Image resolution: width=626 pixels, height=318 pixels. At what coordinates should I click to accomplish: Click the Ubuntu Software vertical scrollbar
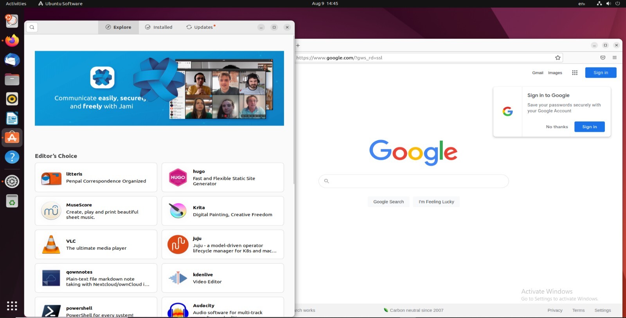(293, 109)
